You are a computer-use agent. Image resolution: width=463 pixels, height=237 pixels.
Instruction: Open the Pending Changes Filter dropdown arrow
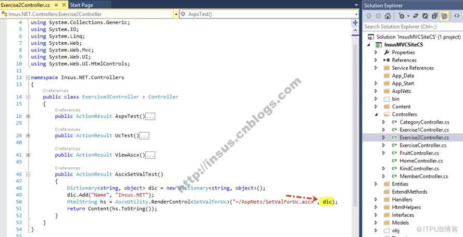(408, 16)
